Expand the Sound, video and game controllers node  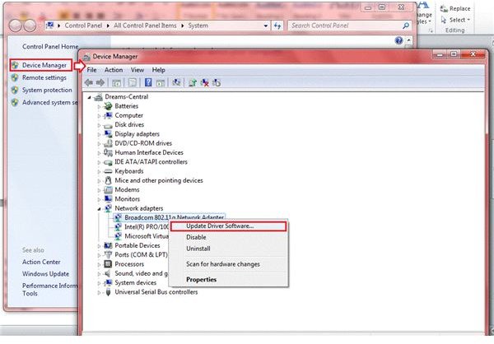pos(99,274)
